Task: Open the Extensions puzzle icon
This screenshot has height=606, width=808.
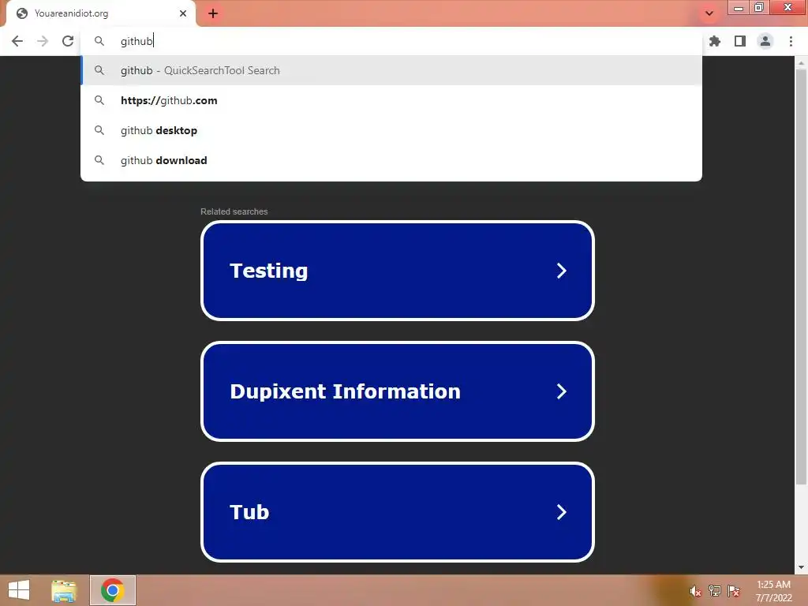Action: click(x=715, y=41)
